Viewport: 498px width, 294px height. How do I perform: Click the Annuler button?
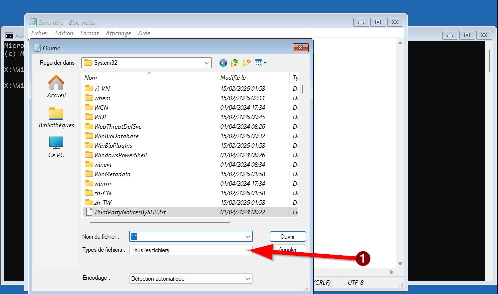[288, 249]
